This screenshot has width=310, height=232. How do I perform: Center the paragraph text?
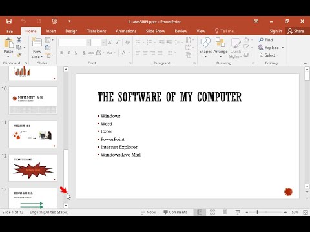pyautogui.click(x=145, y=53)
